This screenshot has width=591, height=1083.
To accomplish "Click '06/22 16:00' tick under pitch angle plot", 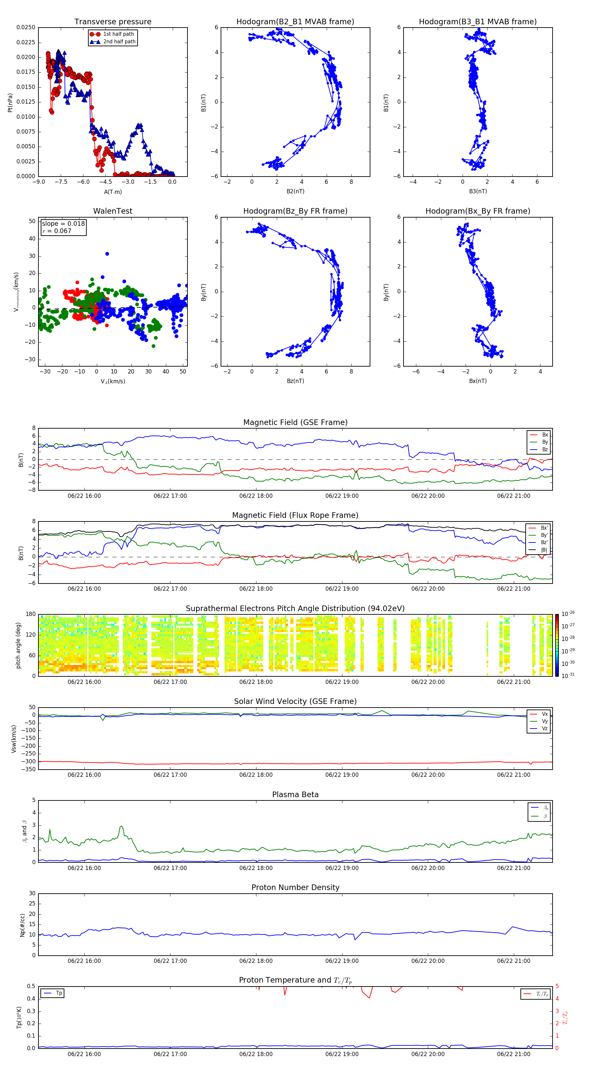I will (84, 682).
